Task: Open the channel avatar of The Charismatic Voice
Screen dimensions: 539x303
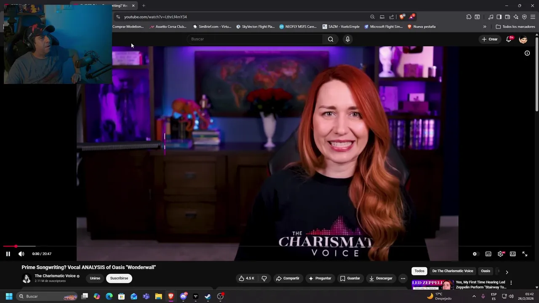Action: click(x=27, y=278)
